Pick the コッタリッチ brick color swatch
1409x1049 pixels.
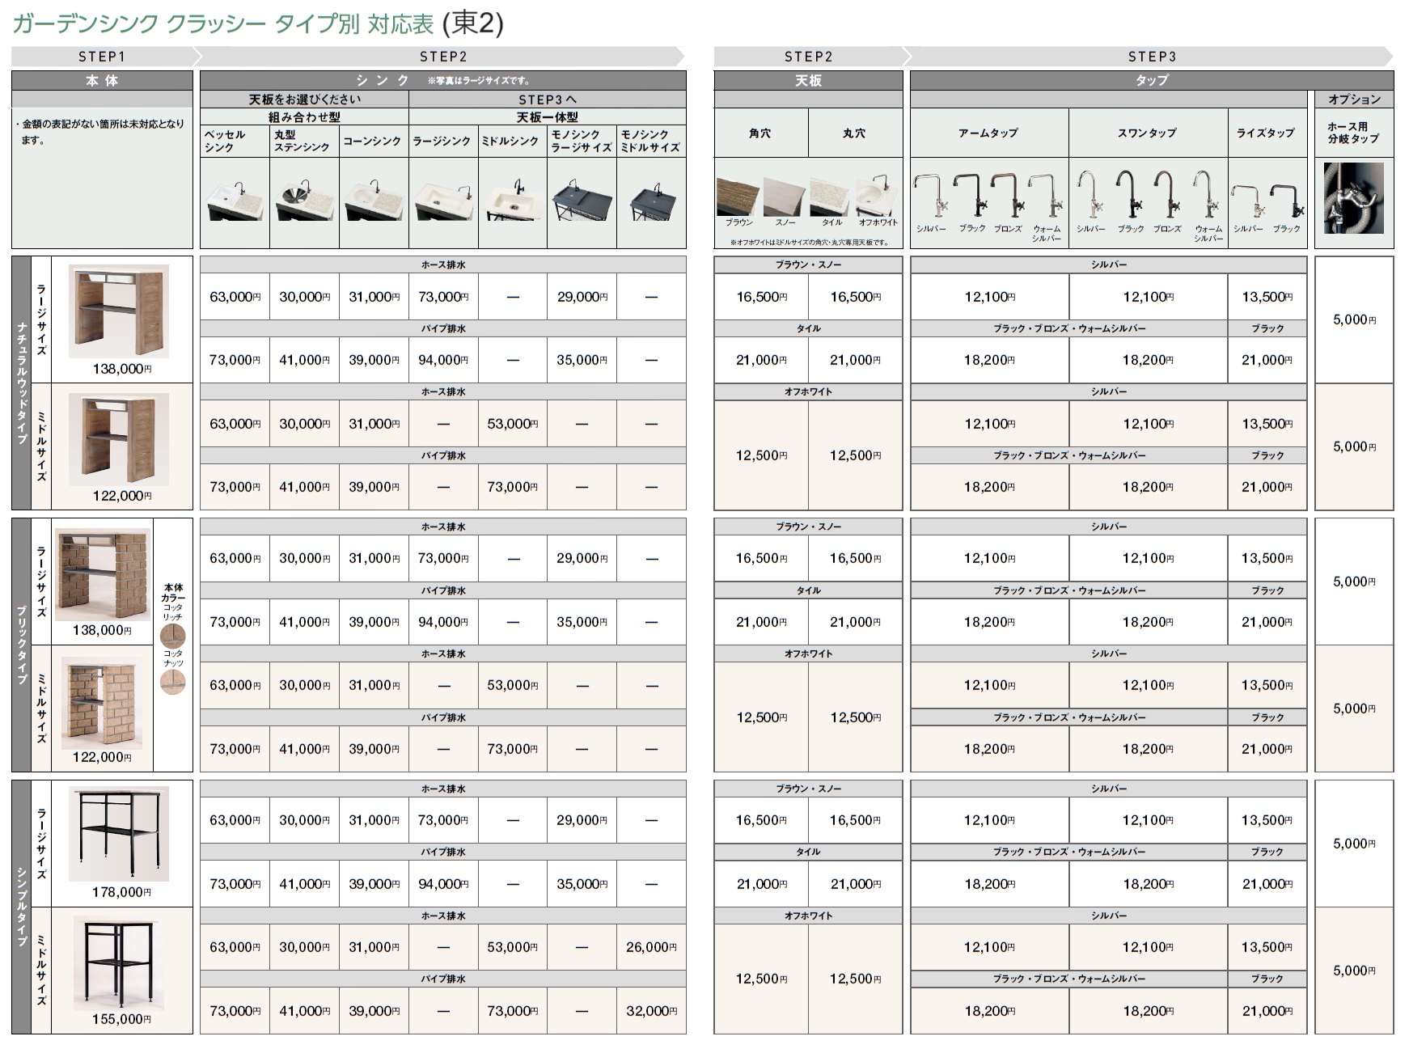click(173, 635)
